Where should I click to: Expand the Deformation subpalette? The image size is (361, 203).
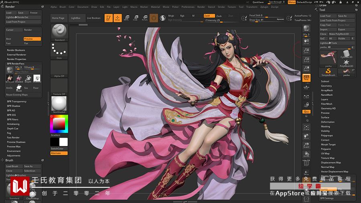[328, 122]
